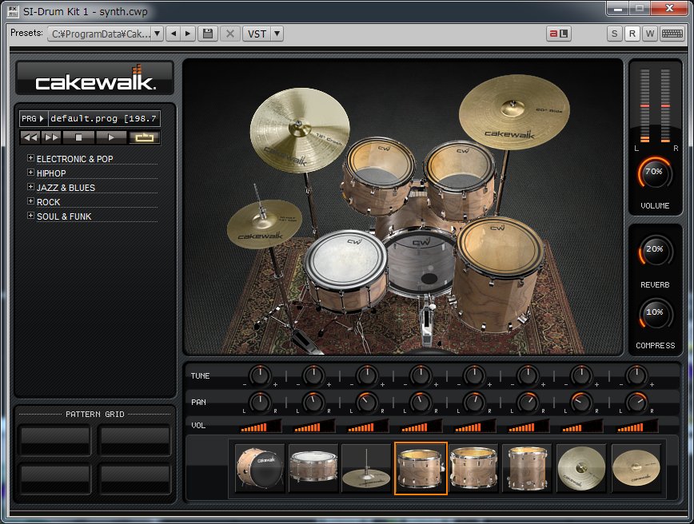
Task: Toggle the loop playback button
Action: (x=144, y=137)
